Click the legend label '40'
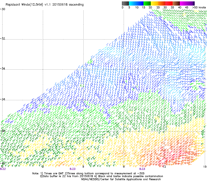The width and height of the screenshot is (207, 181). [180, 8]
